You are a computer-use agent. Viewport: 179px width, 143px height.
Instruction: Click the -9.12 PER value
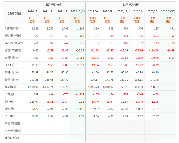click(81, 102)
